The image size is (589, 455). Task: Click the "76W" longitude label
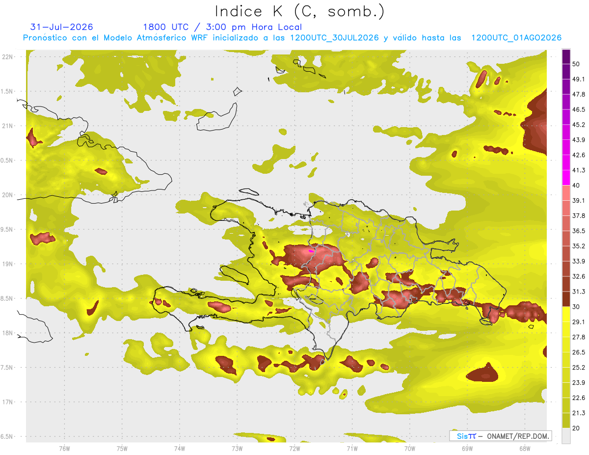64,448
